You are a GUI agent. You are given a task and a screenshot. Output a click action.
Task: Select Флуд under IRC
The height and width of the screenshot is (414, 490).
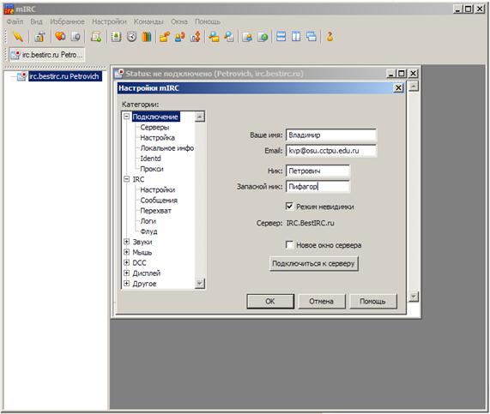coord(148,231)
